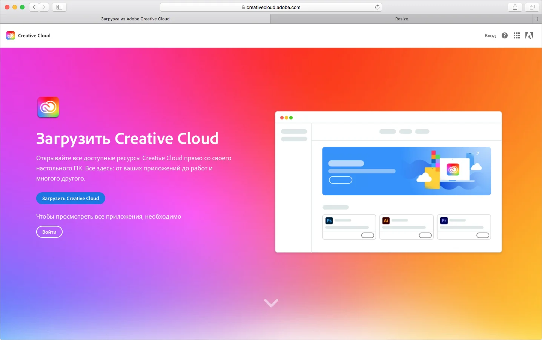Open the Share icon in Safari toolbar
The width and height of the screenshot is (542, 340).
515,7
